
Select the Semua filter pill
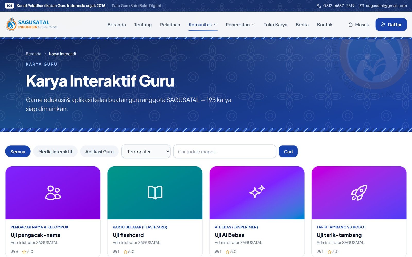pos(18,152)
